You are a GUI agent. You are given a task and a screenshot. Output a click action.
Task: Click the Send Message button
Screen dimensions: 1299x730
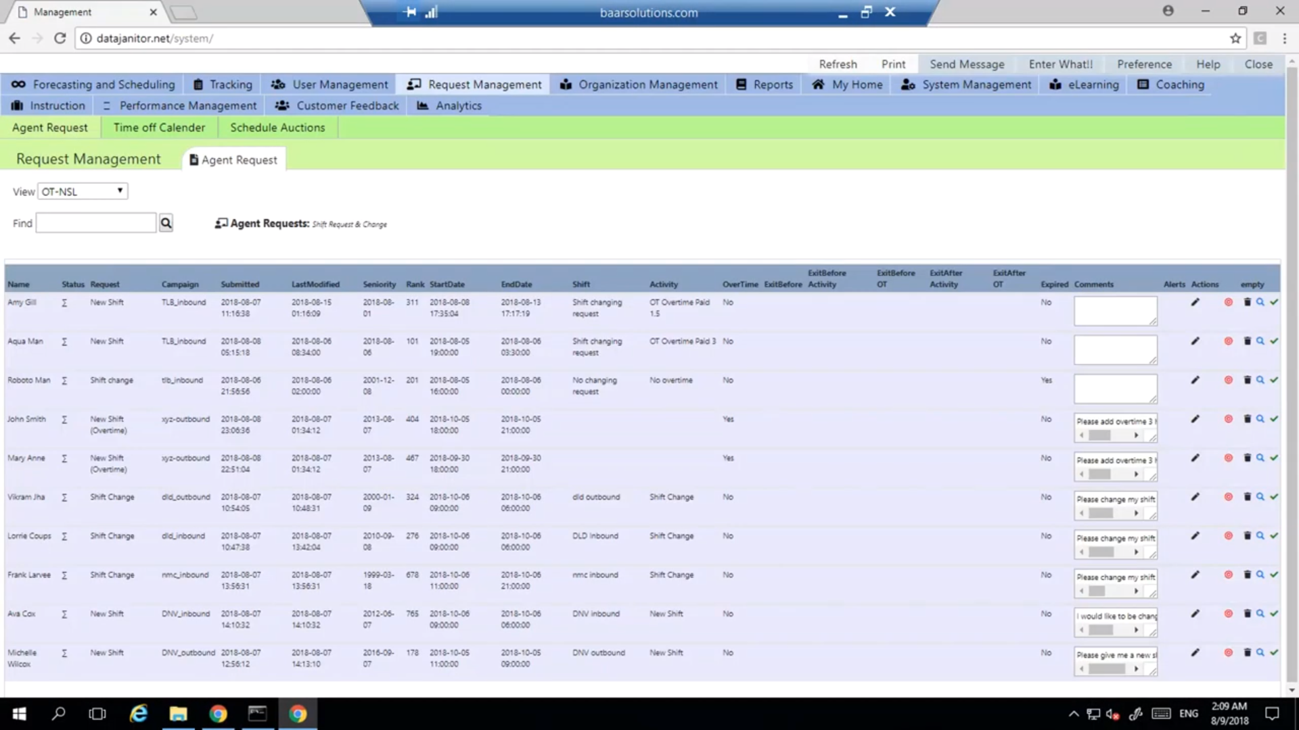pyautogui.click(x=966, y=64)
